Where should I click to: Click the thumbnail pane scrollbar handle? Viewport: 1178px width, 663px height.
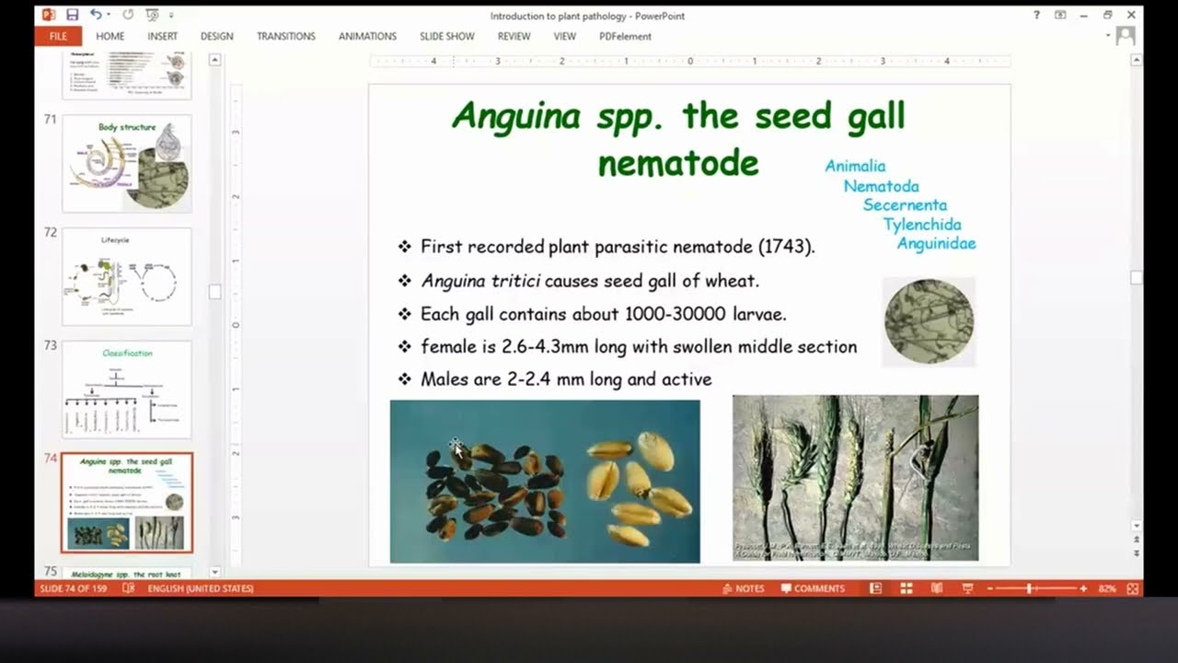[x=214, y=291]
